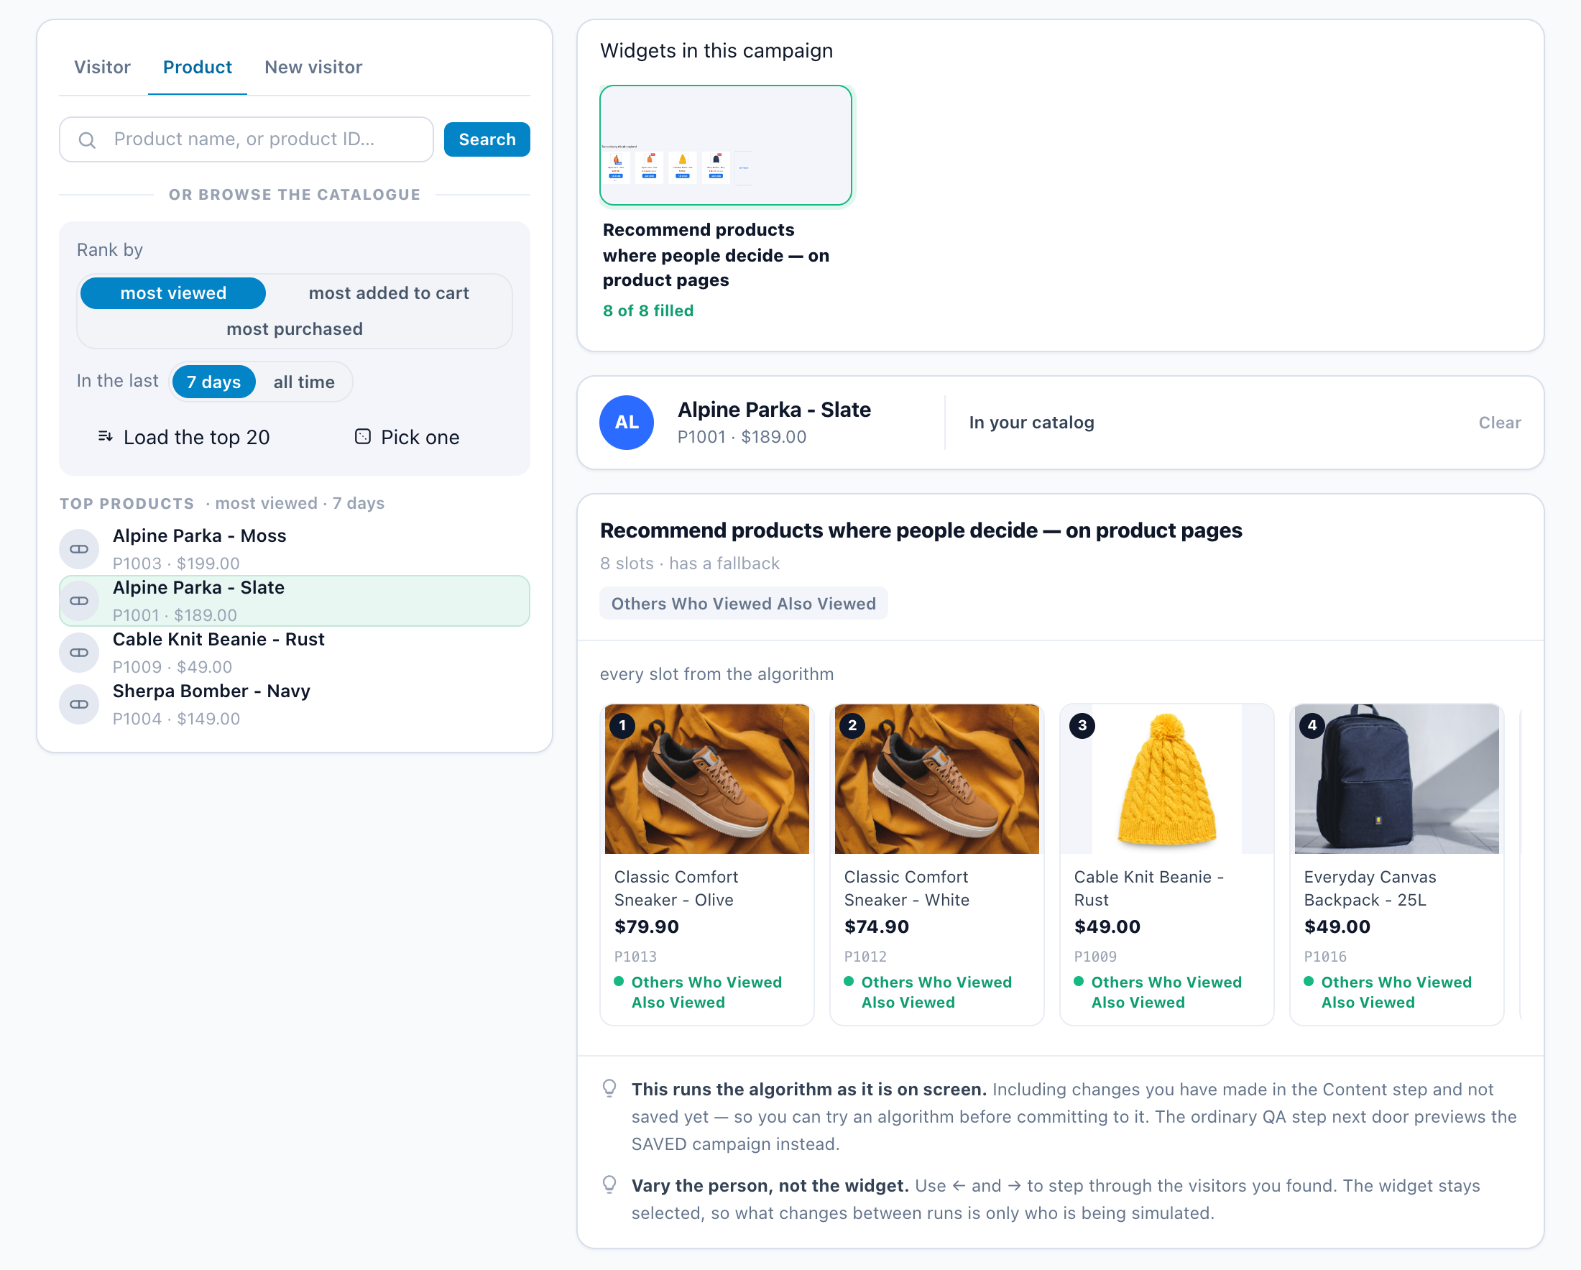Click the product name search field

coord(246,139)
